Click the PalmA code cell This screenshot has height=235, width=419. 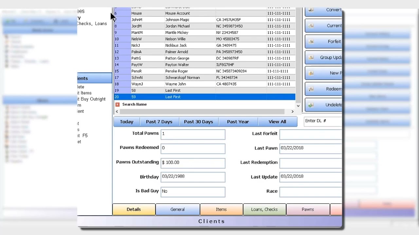click(148, 52)
